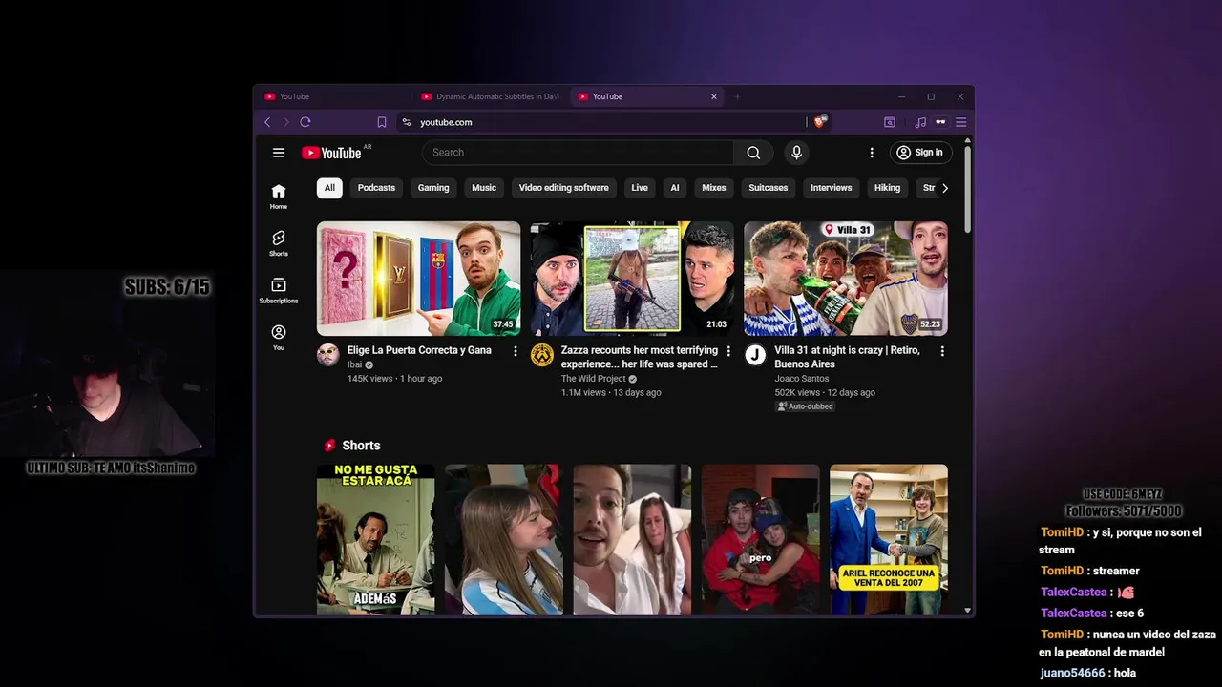
Task: Go back with browser back arrow
Action: tap(267, 122)
